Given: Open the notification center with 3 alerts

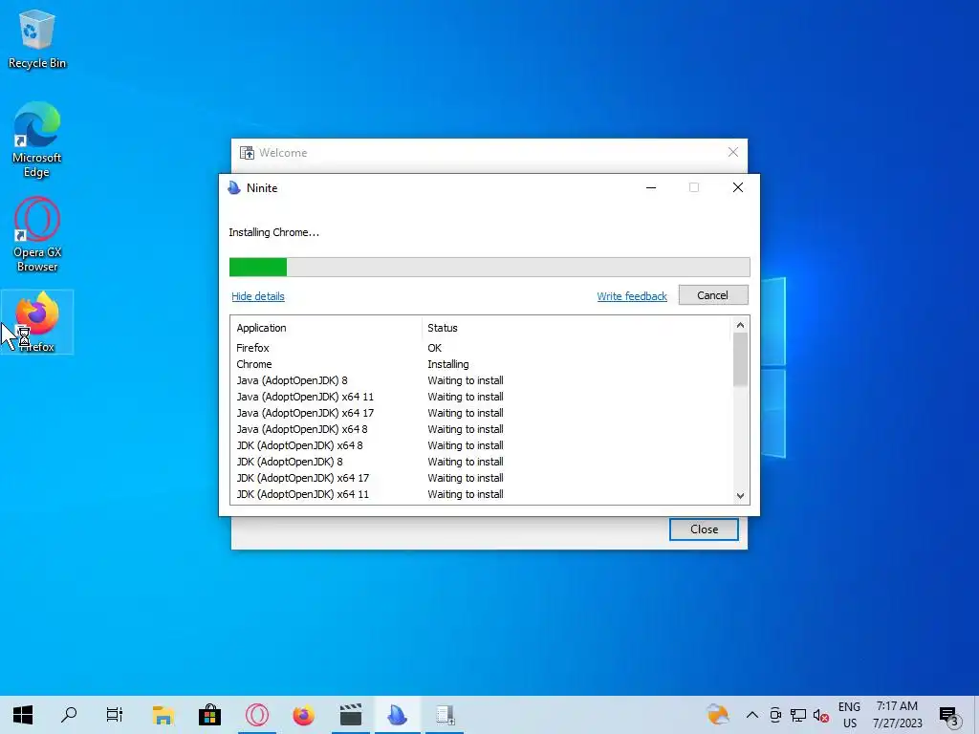Looking at the screenshot, I should [948, 716].
